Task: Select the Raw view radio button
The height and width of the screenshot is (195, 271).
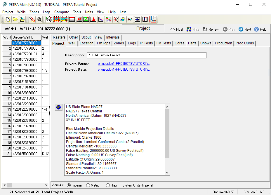Action: [x=108, y=185]
